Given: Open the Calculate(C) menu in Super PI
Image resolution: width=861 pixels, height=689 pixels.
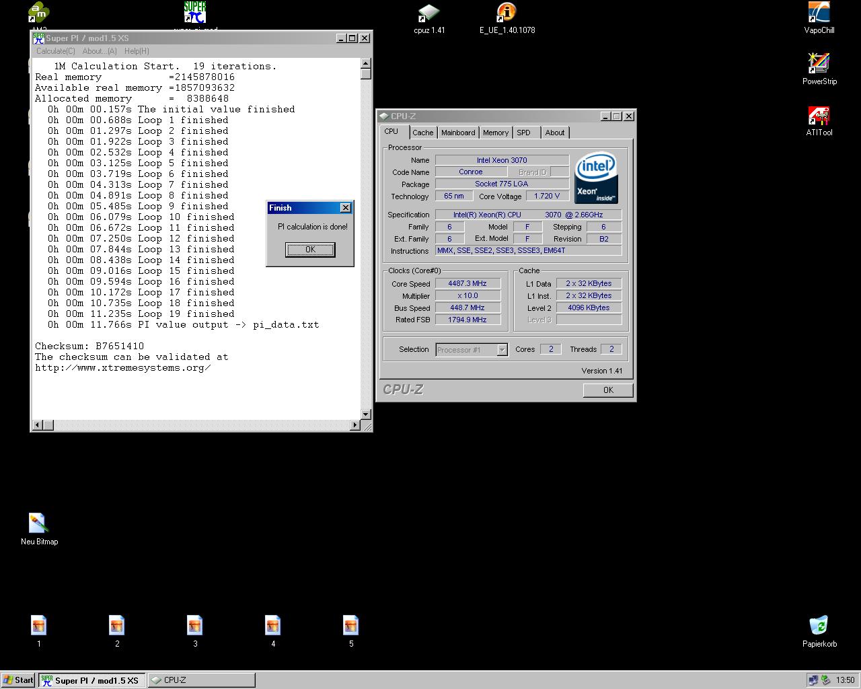Looking at the screenshot, I should [56, 51].
